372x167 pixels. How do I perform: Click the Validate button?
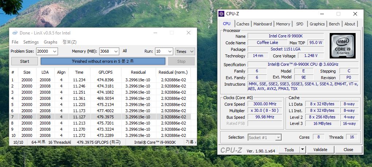320,150
